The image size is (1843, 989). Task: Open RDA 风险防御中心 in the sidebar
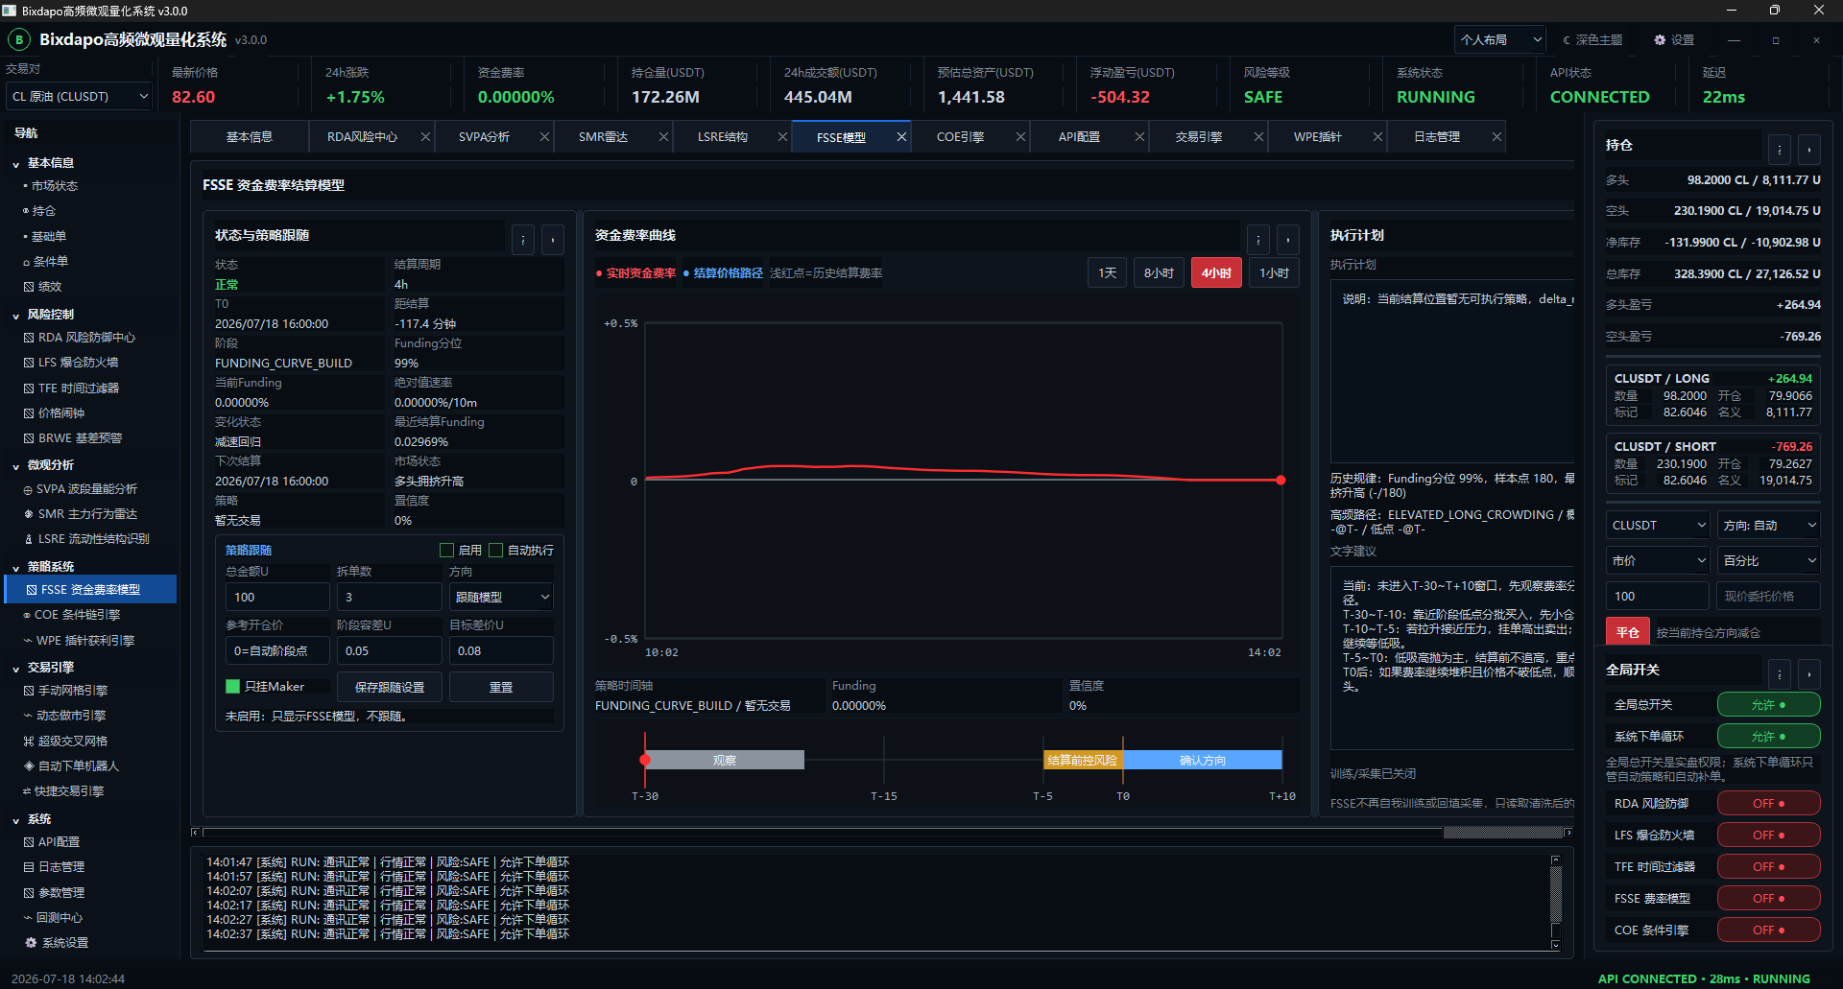click(80, 338)
